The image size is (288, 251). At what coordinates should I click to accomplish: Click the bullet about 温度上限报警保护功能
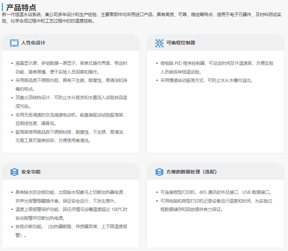(x=71, y=214)
